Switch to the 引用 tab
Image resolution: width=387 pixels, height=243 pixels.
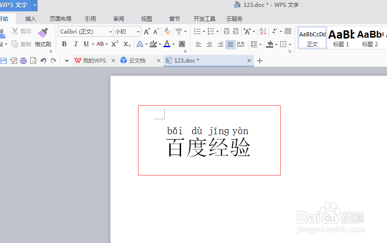click(91, 19)
